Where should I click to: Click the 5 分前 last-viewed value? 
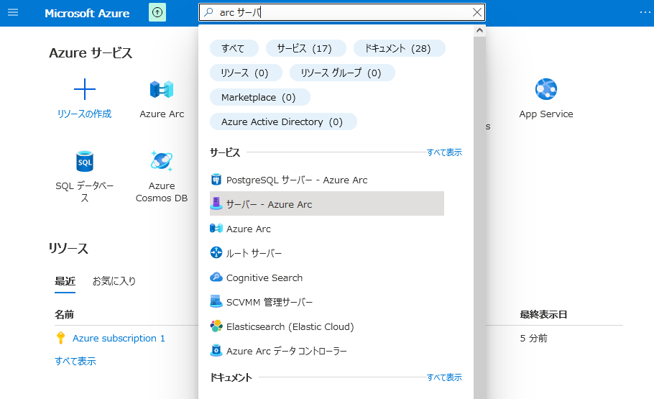pos(533,338)
